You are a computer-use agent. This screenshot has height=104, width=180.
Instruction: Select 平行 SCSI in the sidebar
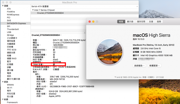(11, 50)
